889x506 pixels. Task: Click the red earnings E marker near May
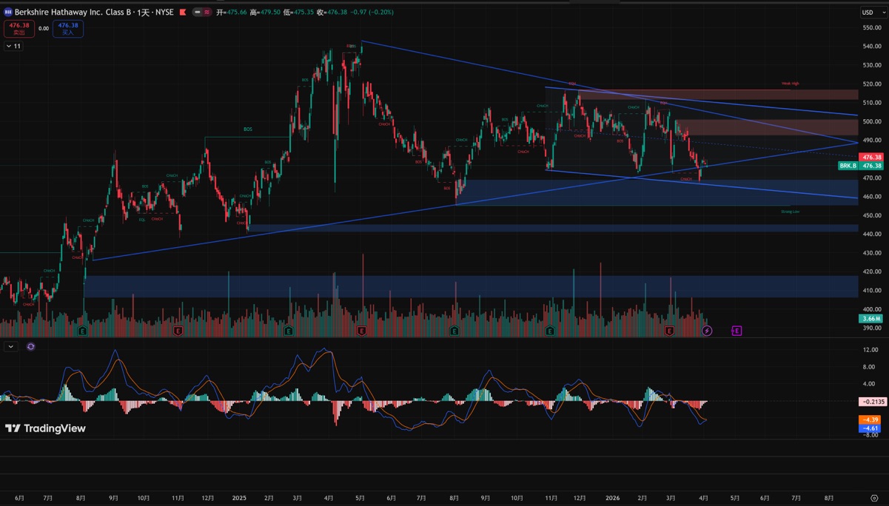click(361, 331)
